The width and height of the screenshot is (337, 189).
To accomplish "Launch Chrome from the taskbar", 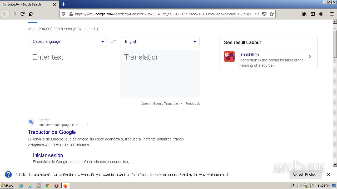I will (48, 186).
